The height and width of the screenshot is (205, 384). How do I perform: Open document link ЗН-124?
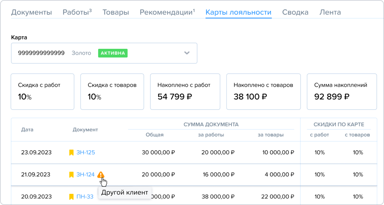(86, 175)
